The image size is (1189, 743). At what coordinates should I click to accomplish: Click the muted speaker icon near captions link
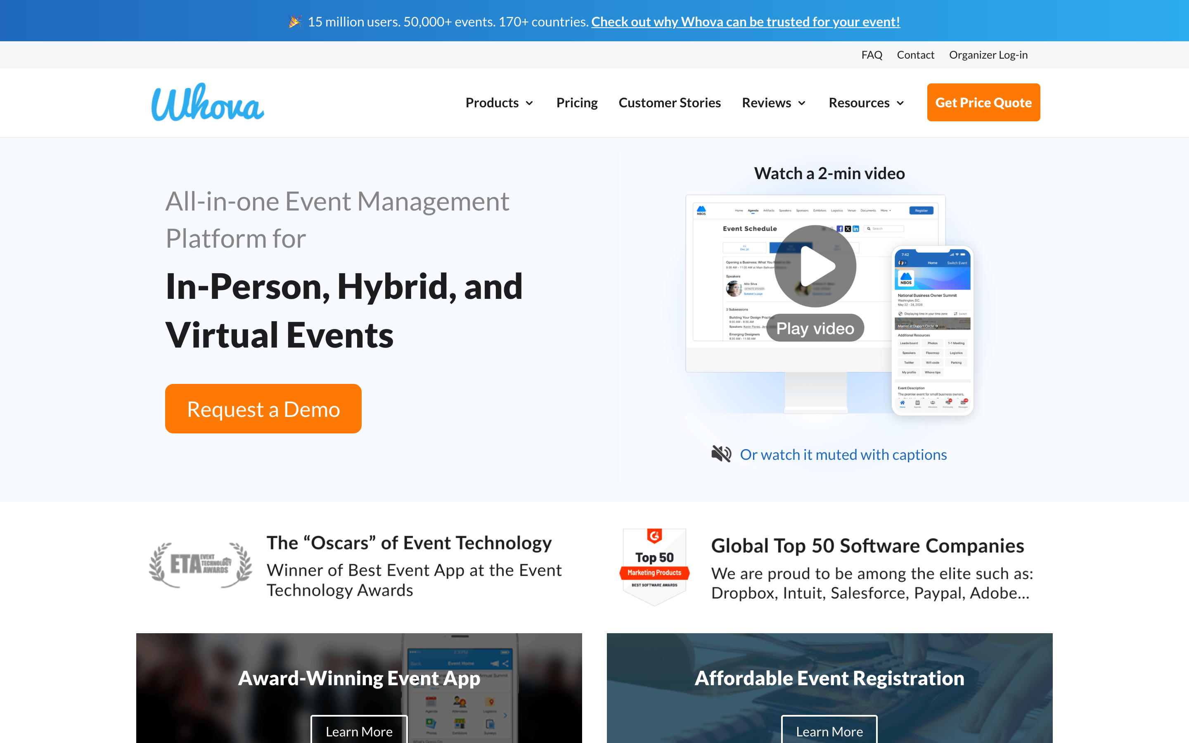point(720,454)
